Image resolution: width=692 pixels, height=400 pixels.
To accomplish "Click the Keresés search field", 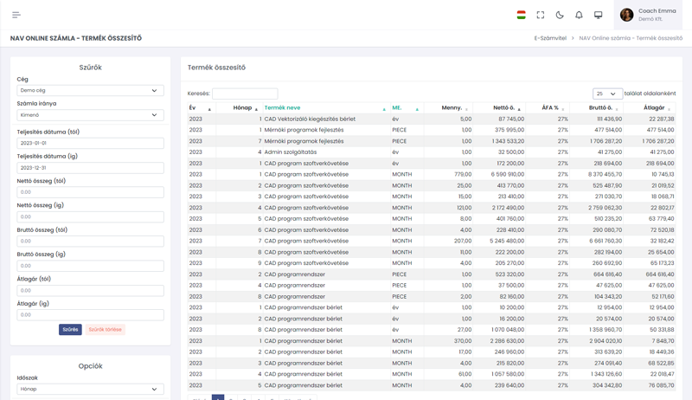I will (245, 94).
